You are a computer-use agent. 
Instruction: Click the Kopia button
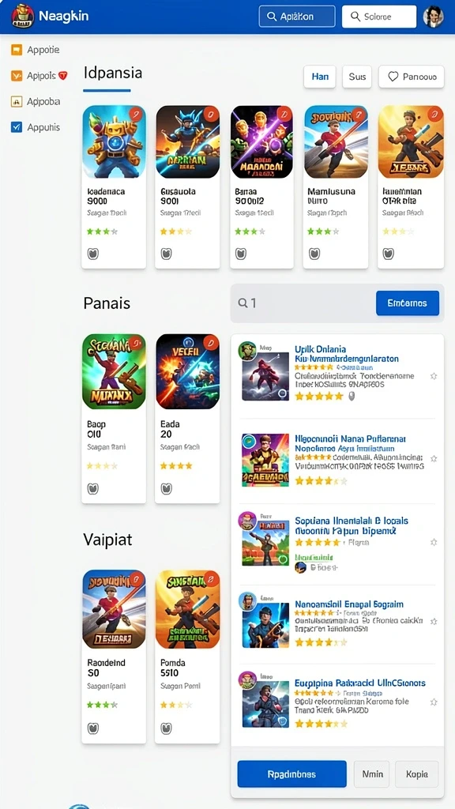tap(417, 774)
